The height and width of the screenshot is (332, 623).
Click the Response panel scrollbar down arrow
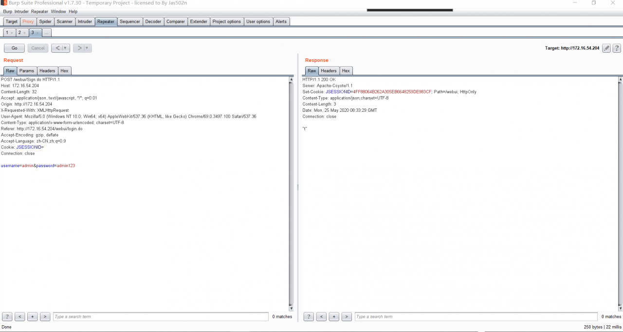pos(620,308)
